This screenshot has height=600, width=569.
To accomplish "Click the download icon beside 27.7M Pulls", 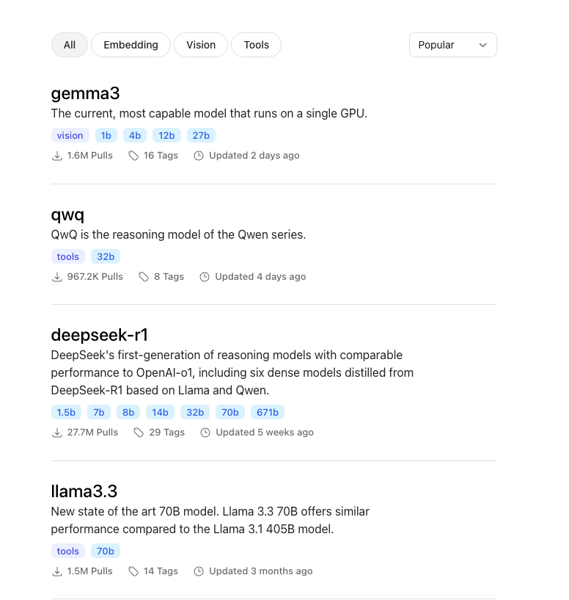I will pyautogui.click(x=57, y=433).
